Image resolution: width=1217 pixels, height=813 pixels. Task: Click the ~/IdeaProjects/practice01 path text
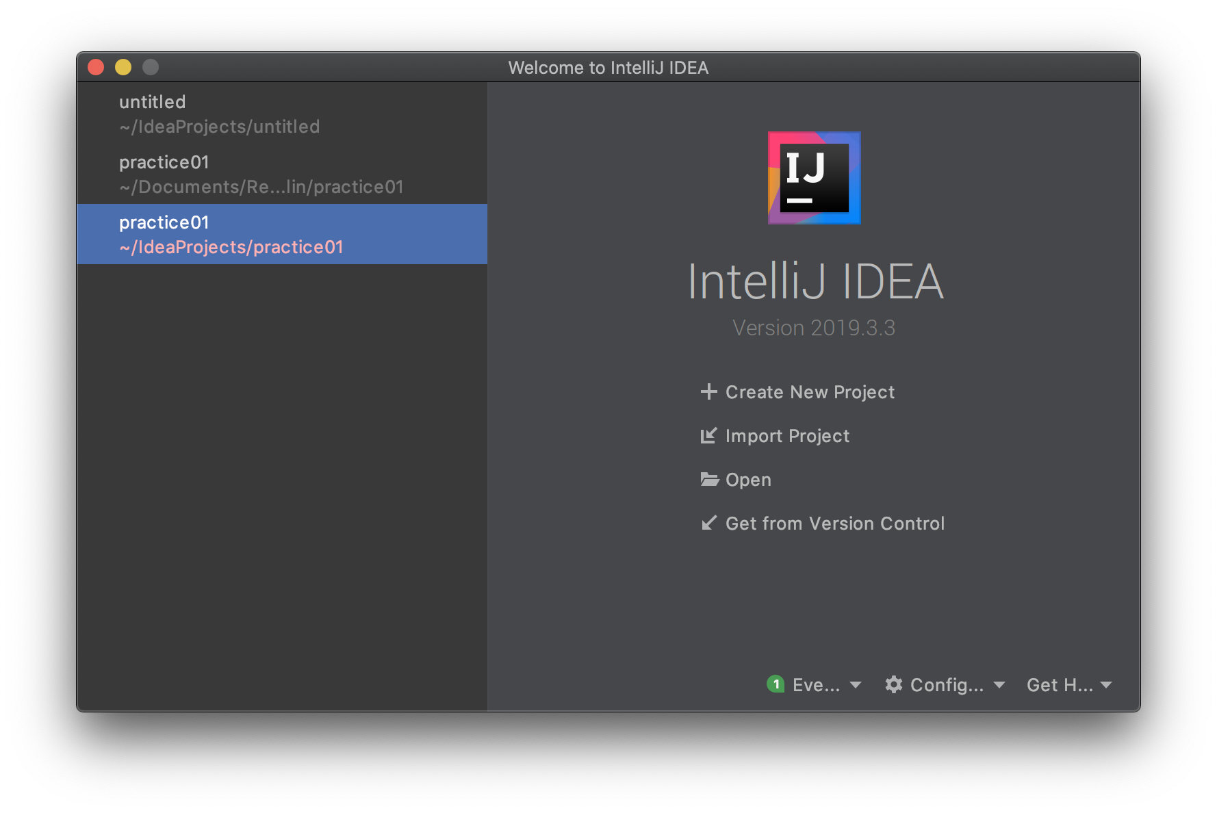pyautogui.click(x=231, y=247)
